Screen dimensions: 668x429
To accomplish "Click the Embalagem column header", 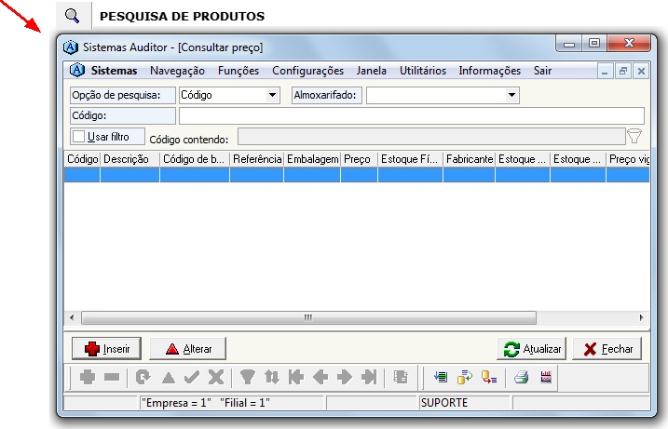I will [x=312, y=159].
